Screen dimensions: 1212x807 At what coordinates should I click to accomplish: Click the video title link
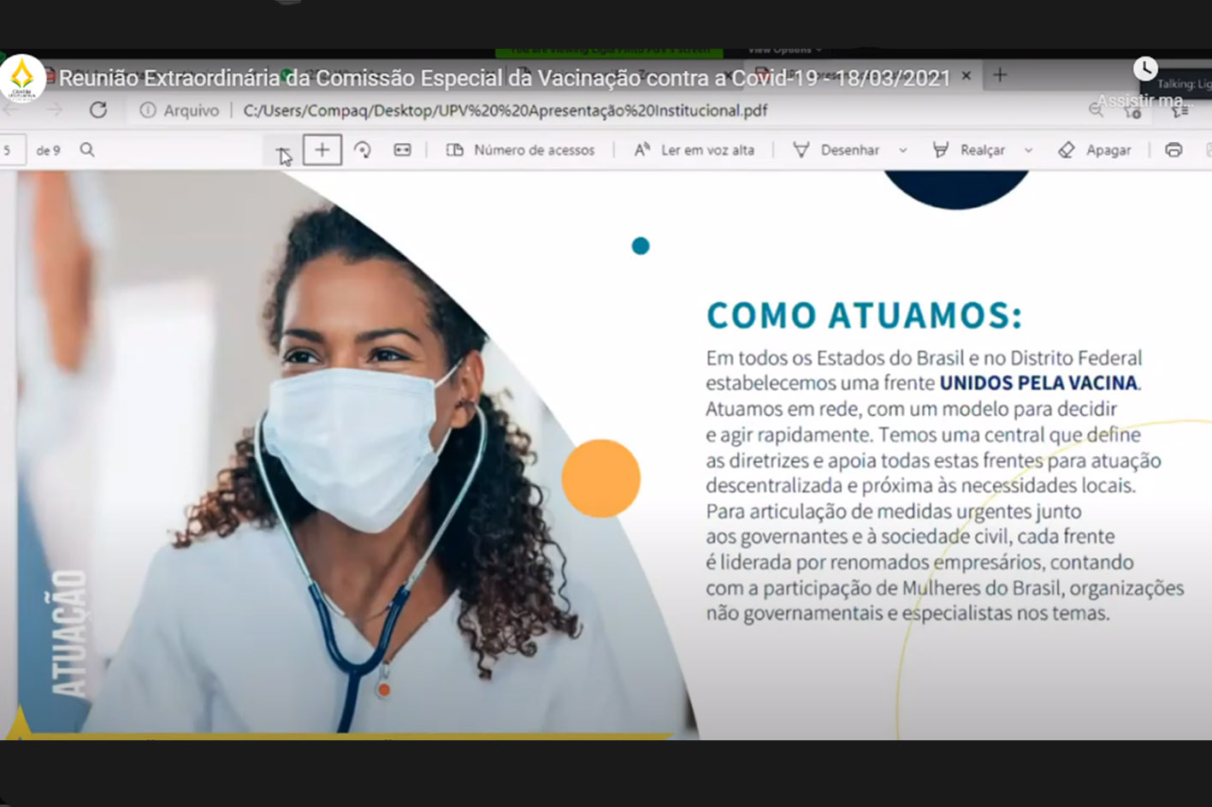505,78
